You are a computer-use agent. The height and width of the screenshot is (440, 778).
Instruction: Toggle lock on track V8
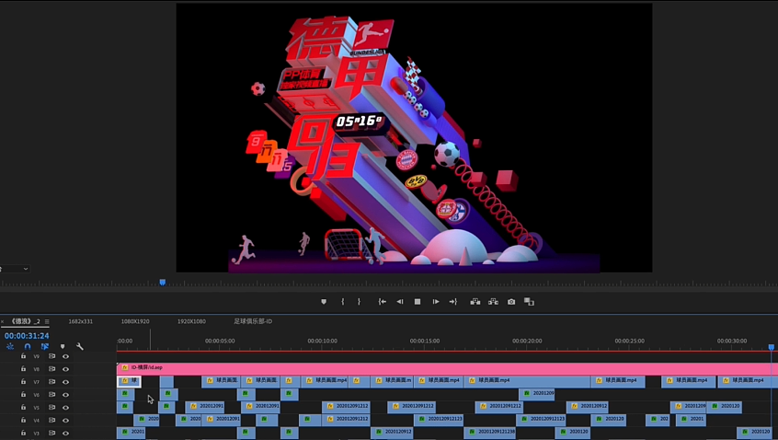pyautogui.click(x=23, y=369)
